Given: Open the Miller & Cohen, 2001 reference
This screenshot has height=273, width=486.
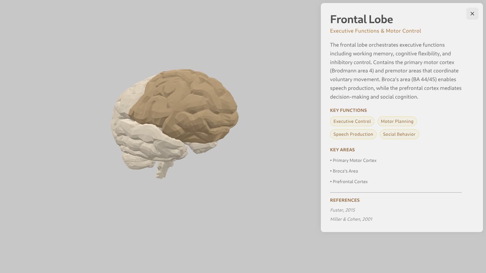Looking at the screenshot, I should tap(351, 219).
